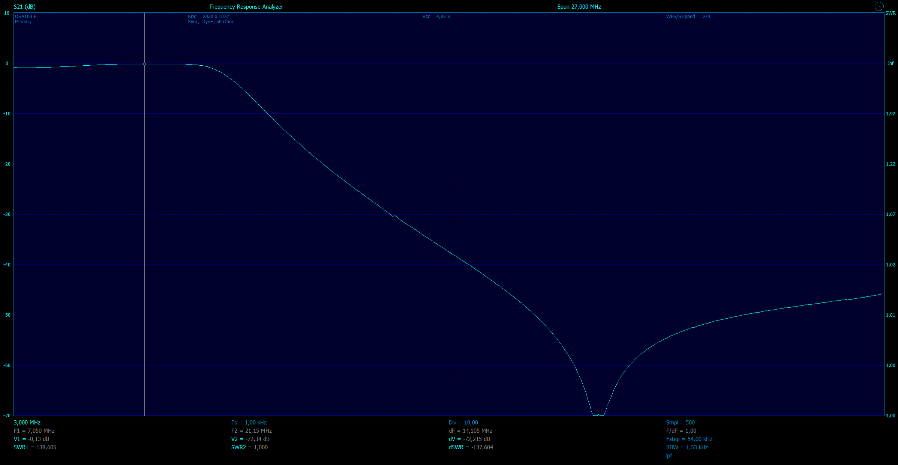Click the 3,000 MHz start frequency value
Image resolution: width=898 pixels, height=465 pixels.
(27, 423)
